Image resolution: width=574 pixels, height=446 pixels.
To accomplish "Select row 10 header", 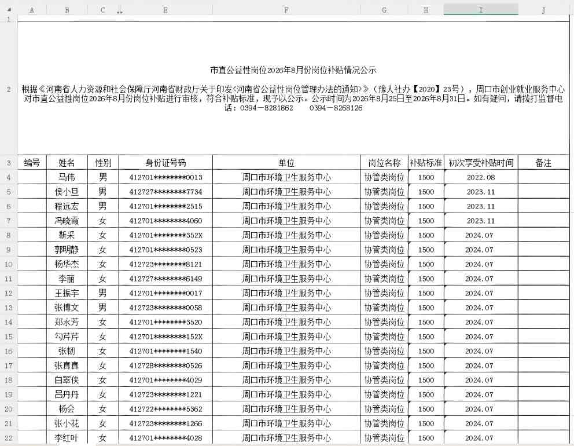I will [9, 264].
